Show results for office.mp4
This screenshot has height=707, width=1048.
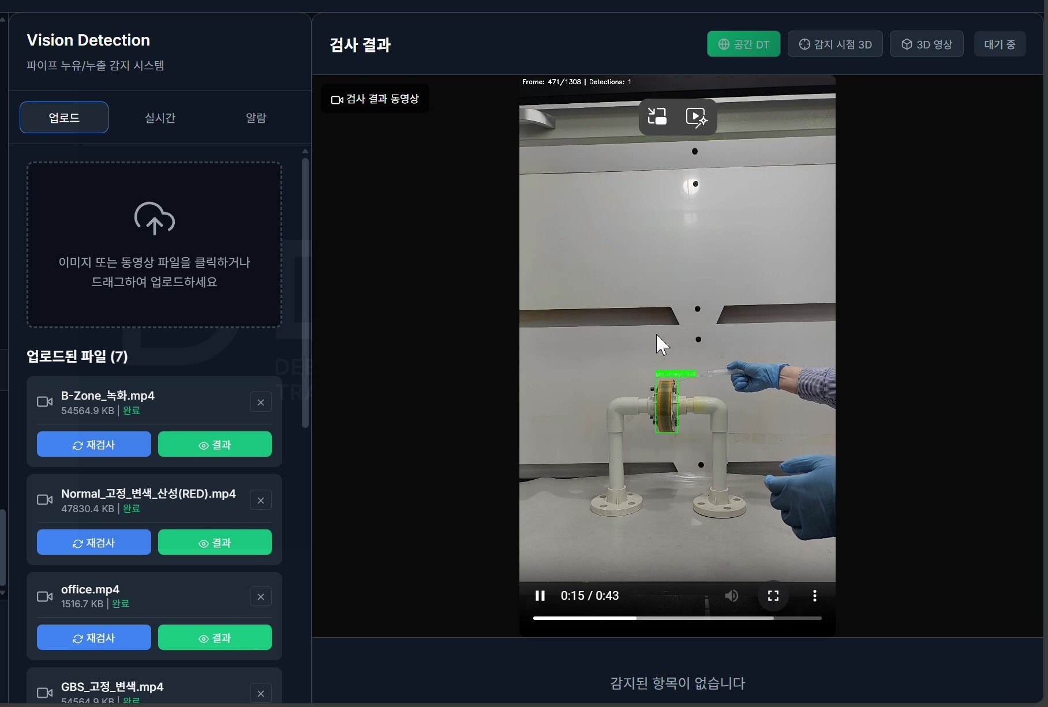(x=215, y=638)
